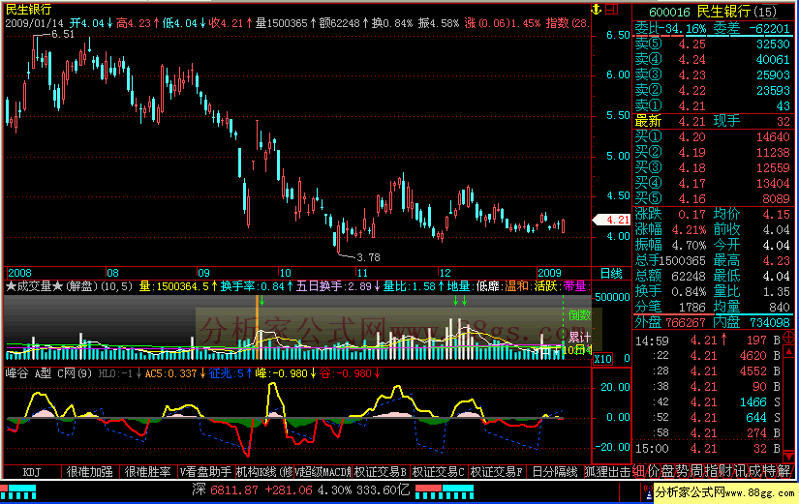Switch to 很准加强 indicator tab
799x504 pixels.
pos(90,472)
